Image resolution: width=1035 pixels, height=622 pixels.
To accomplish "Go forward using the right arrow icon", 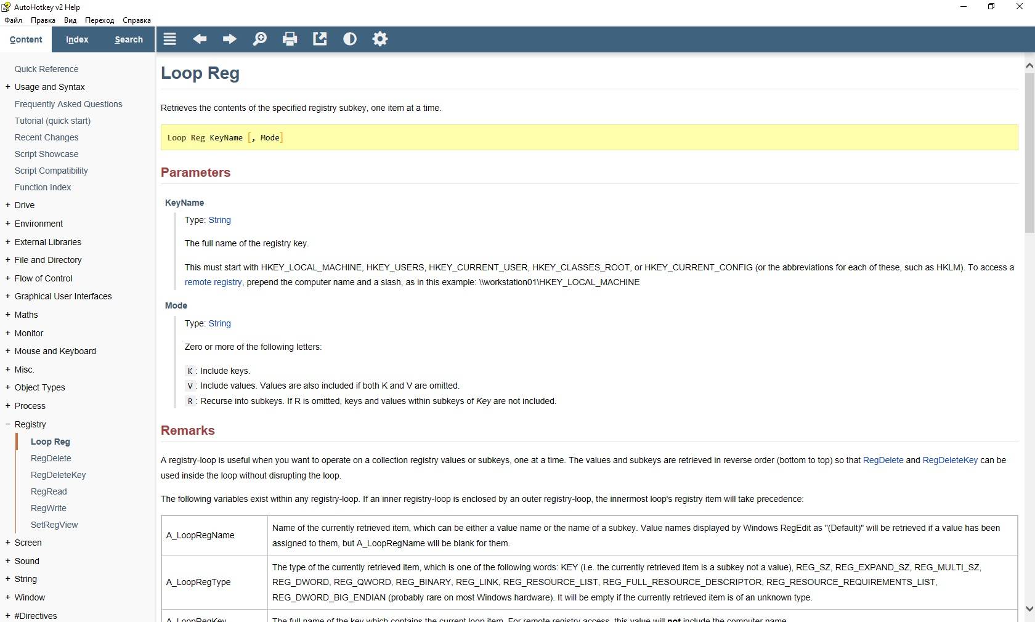I will point(230,39).
